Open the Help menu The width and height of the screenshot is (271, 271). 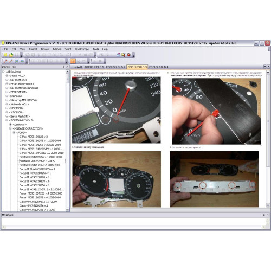tap(105, 49)
